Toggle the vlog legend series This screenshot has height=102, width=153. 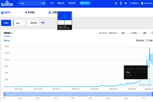pyautogui.click(x=7, y=41)
